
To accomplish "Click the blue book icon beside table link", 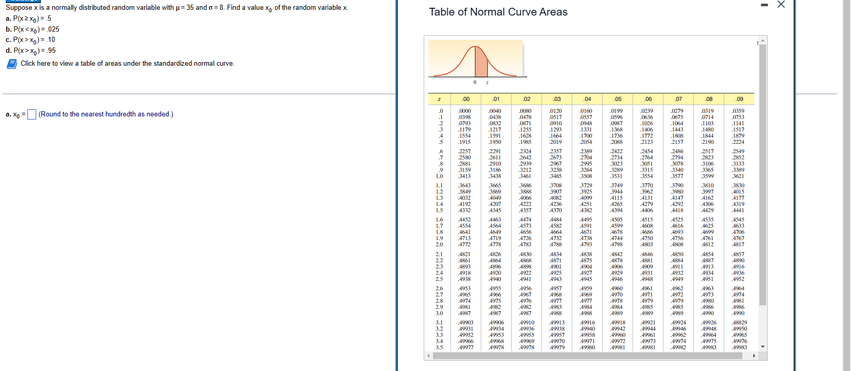I will click(12, 64).
